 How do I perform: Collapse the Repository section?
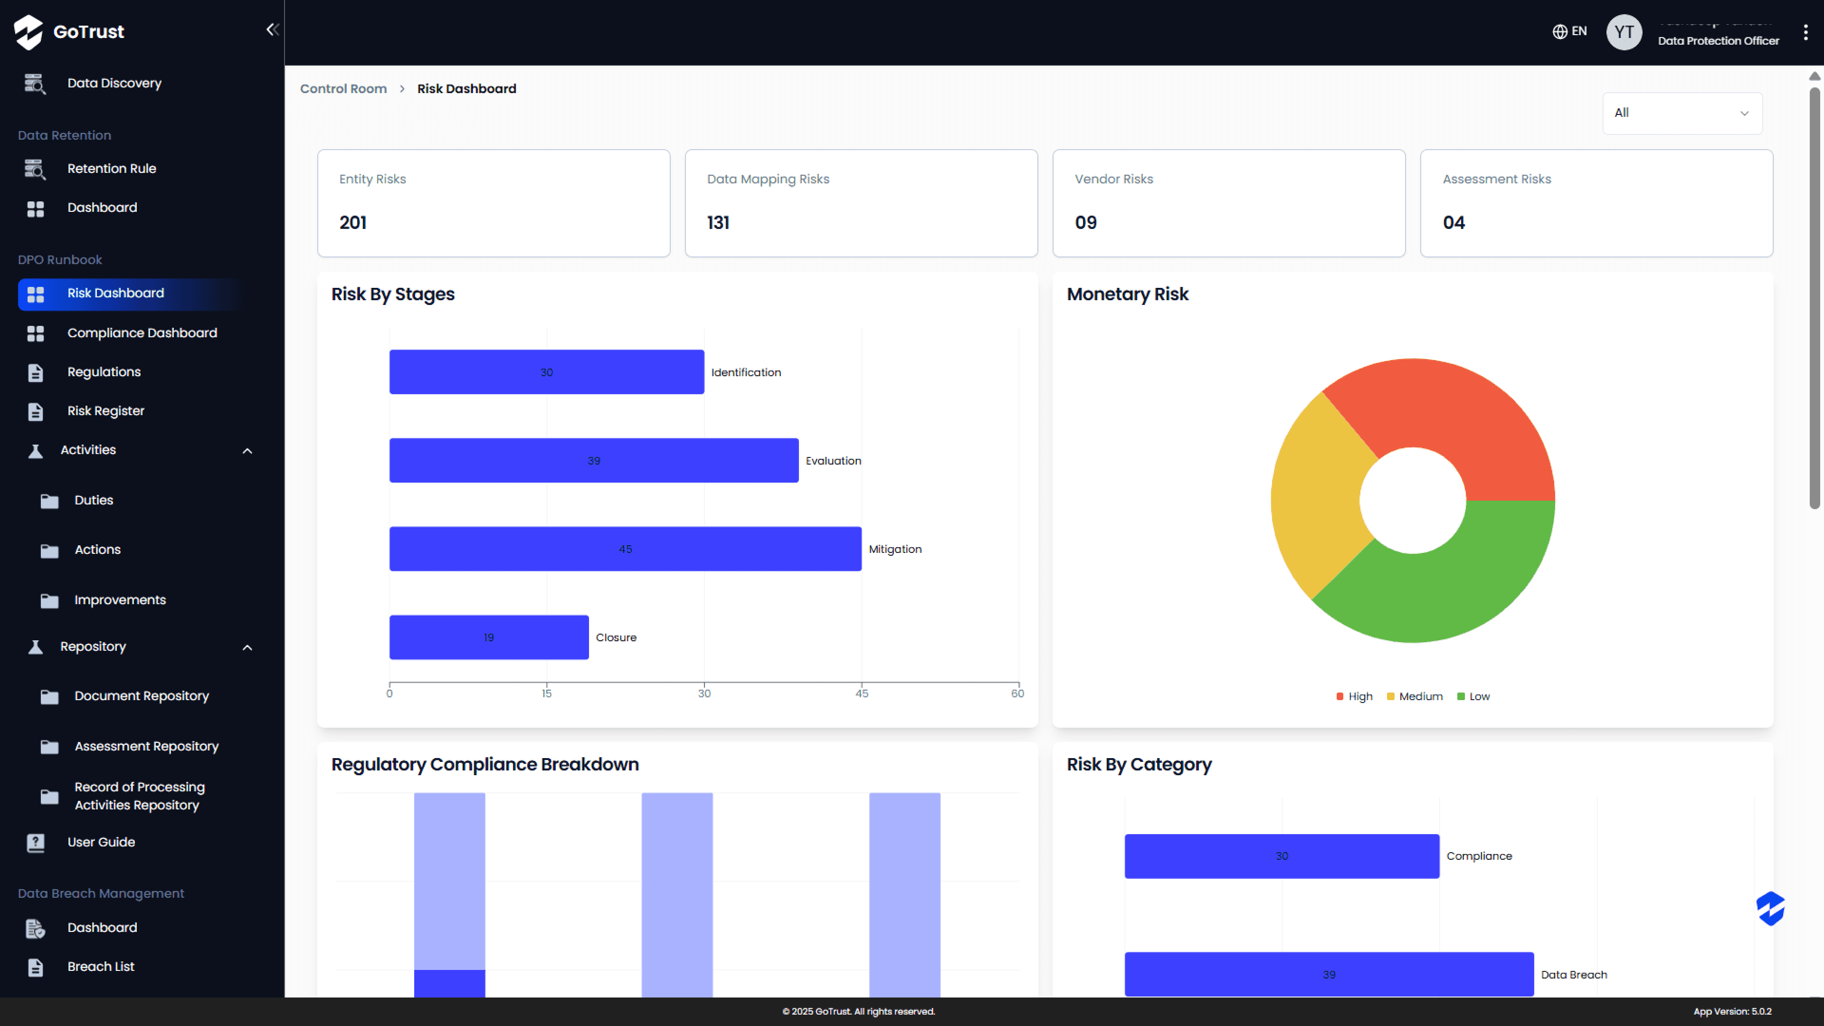247,648
